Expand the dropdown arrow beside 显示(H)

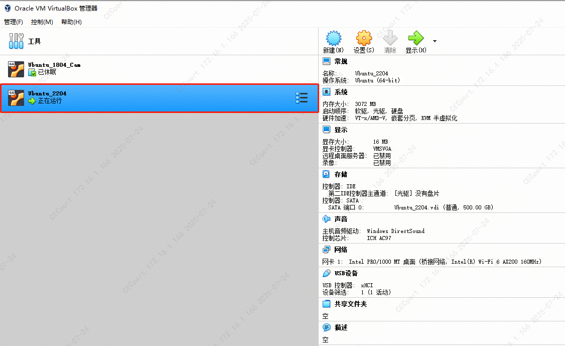[435, 41]
